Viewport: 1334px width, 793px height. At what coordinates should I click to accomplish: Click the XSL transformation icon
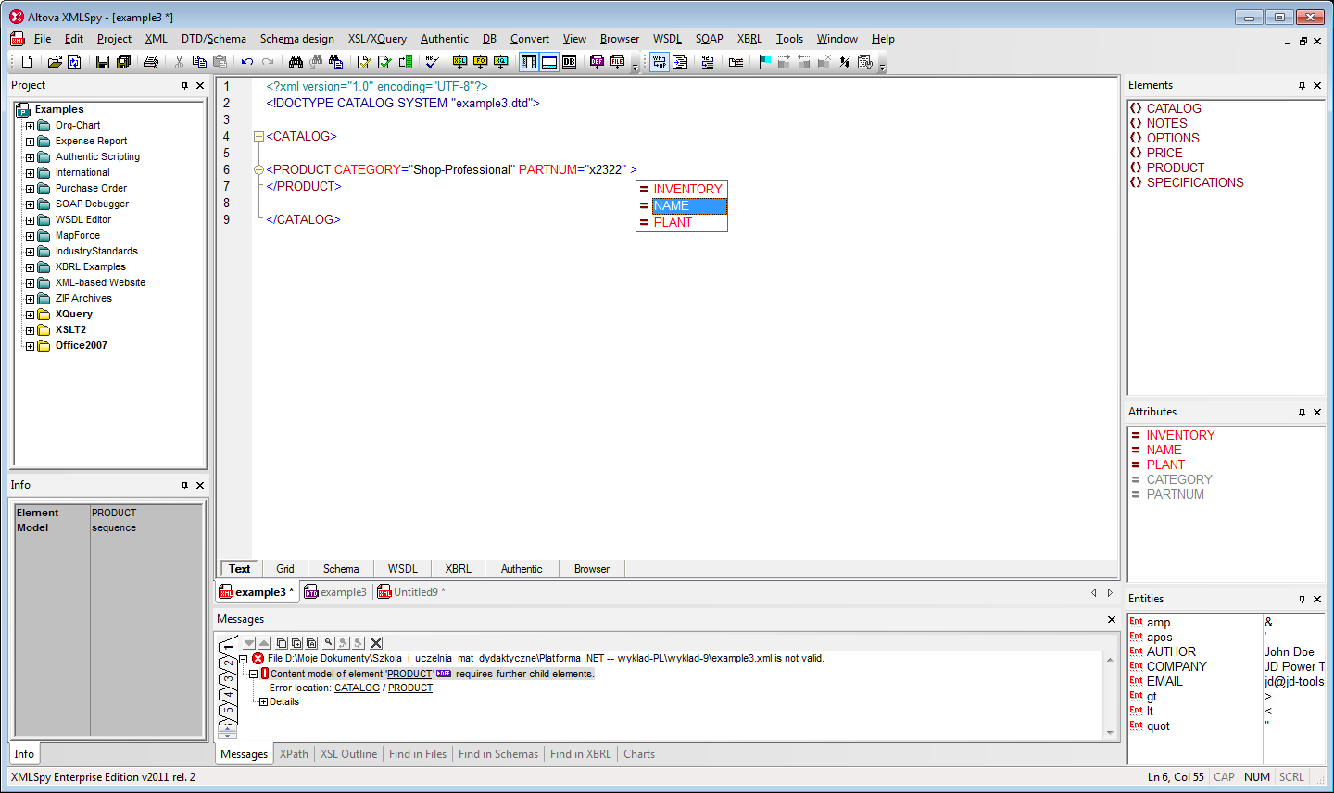click(x=459, y=62)
